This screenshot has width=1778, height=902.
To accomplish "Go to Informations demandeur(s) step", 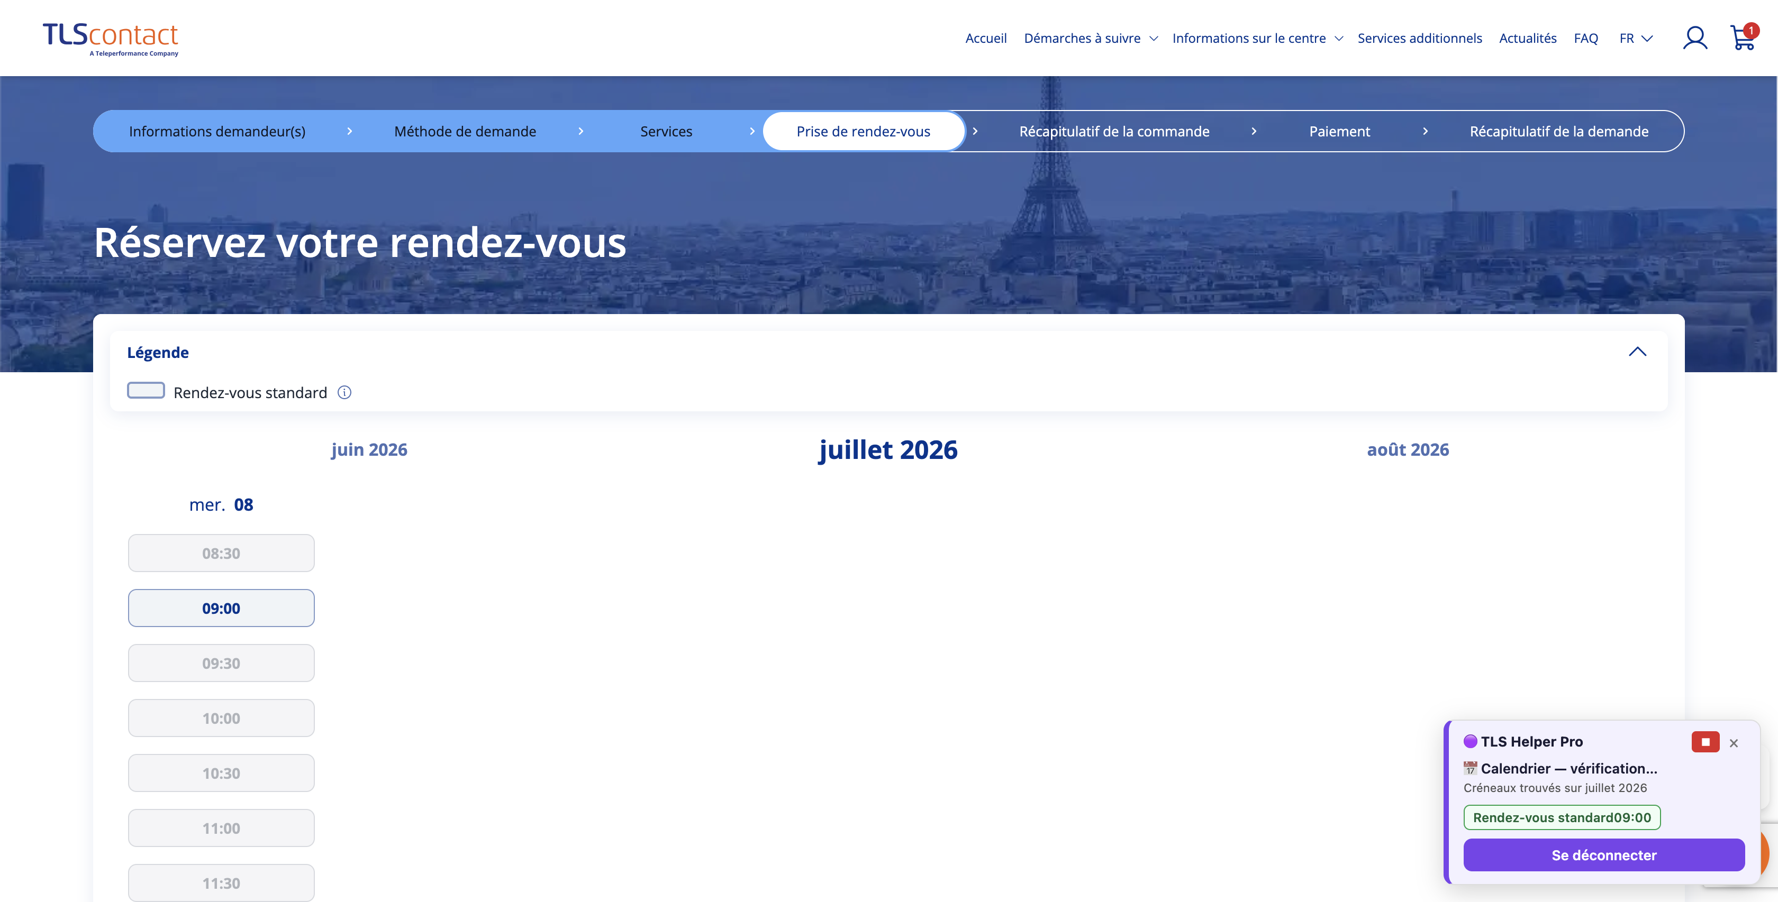I will 217,131.
